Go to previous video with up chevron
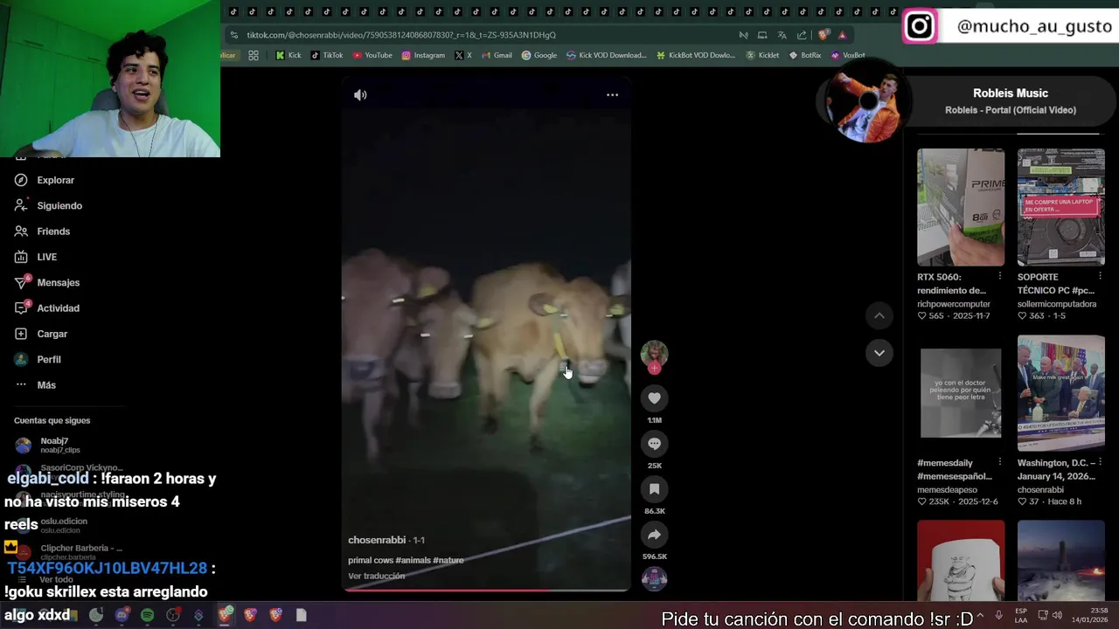Image resolution: width=1119 pixels, height=629 pixels. [879, 315]
